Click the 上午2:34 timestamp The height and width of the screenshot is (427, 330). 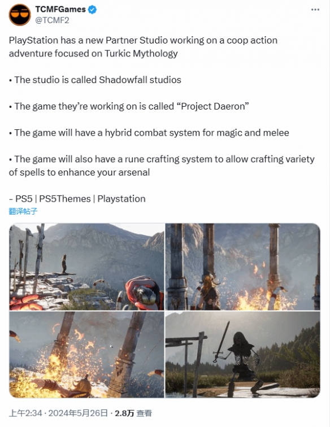(x=25, y=413)
